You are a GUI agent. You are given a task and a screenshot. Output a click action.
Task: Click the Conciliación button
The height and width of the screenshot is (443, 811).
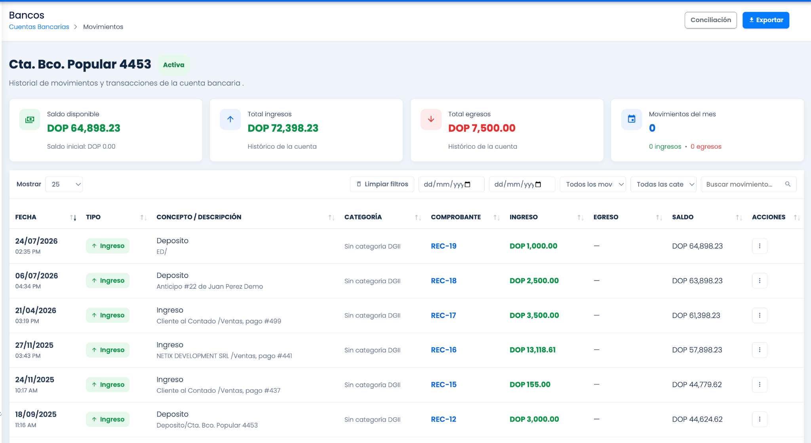tap(711, 20)
